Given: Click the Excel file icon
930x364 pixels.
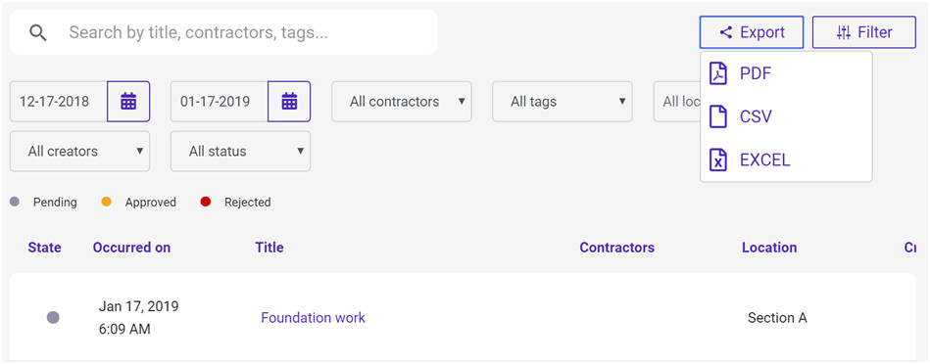Looking at the screenshot, I should [x=718, y=159].
